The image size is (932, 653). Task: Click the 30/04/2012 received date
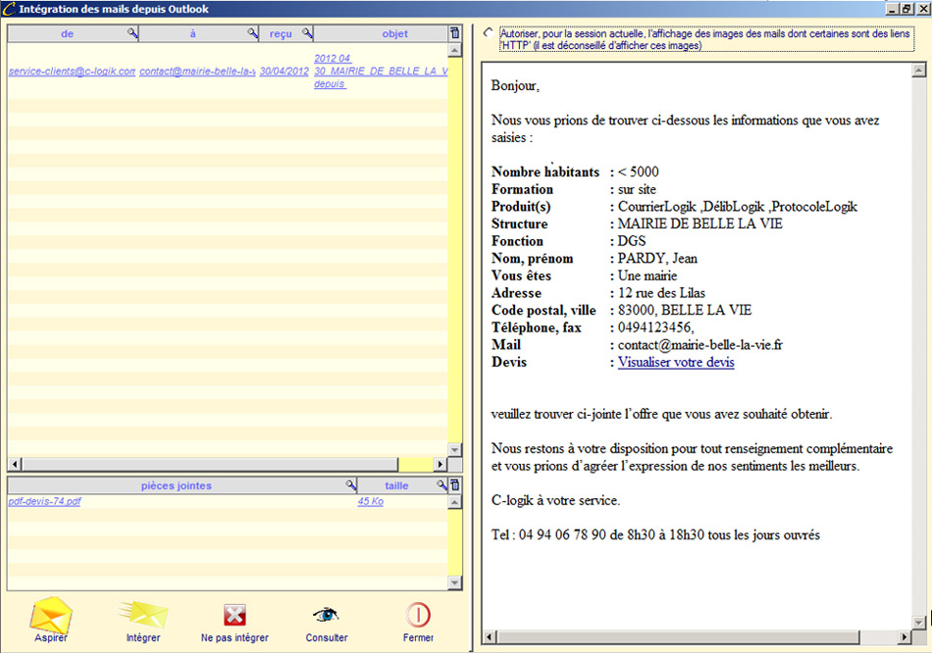coord(284,72)
